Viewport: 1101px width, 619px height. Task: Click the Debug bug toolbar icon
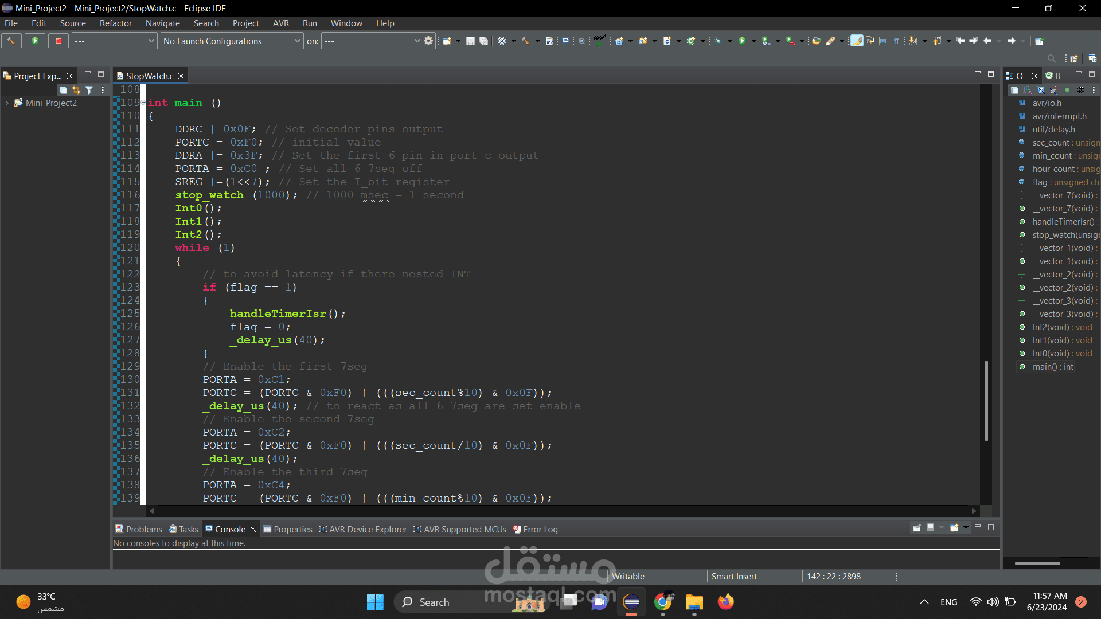[718, 41]
